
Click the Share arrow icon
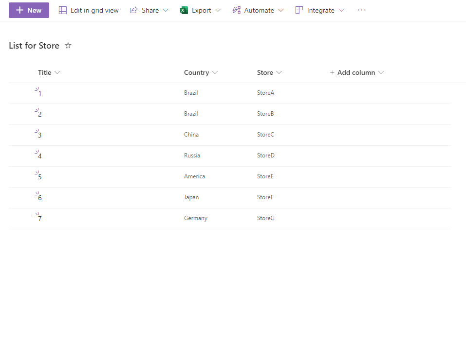point(134,10)
